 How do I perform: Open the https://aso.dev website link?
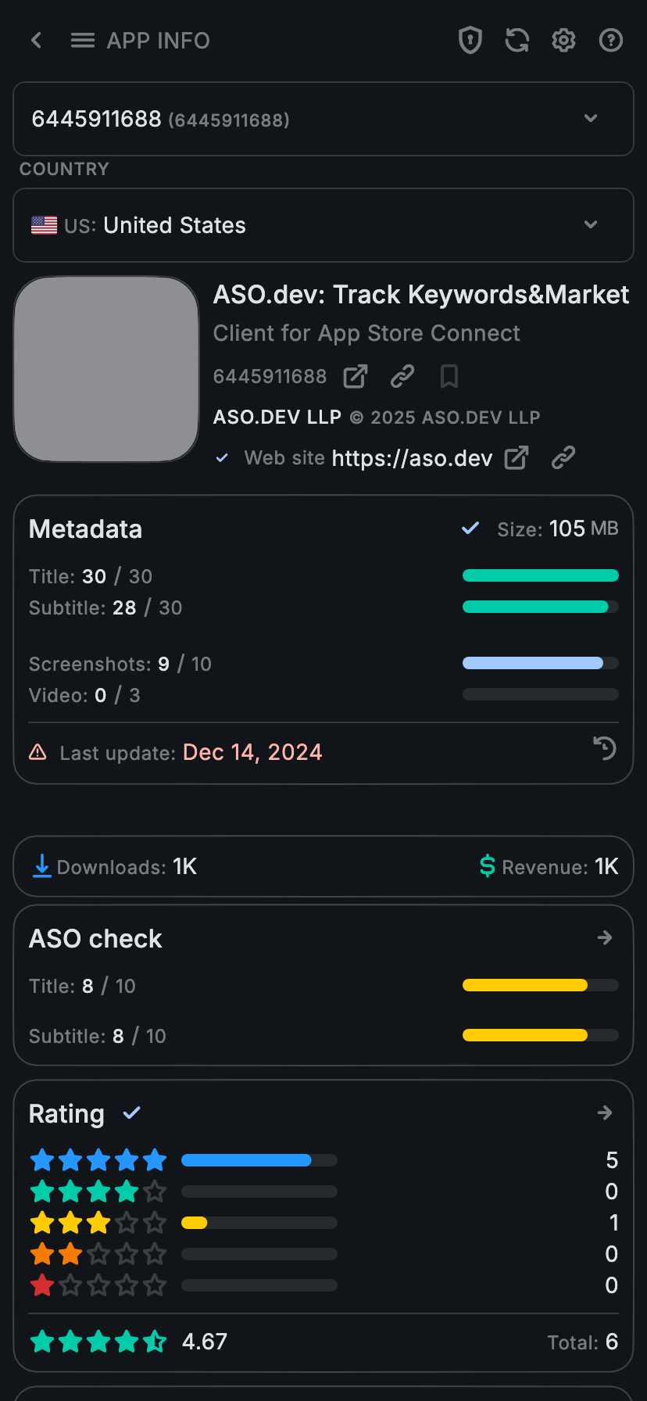[x=412, y=458]
